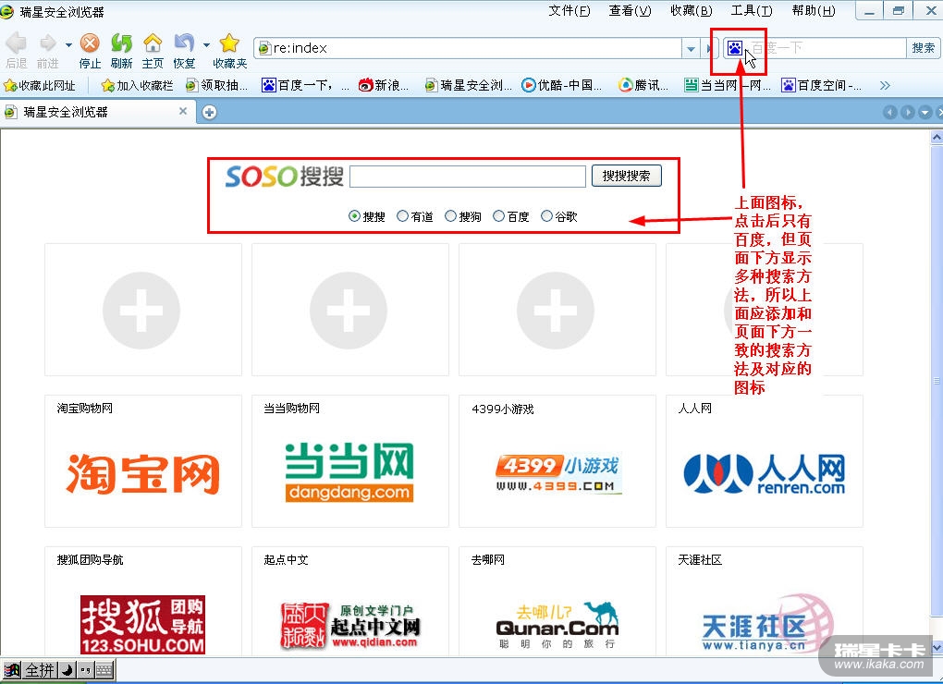Select the 有道 radio button
The height and width of the screenshot is (684, 943).
click(x=403, y=215)
